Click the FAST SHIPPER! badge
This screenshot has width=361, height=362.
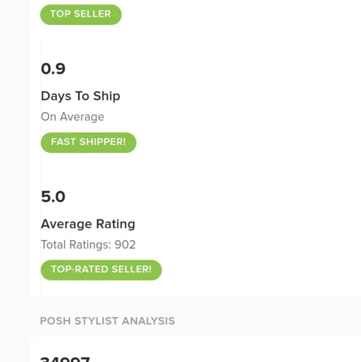click(88, 142)
